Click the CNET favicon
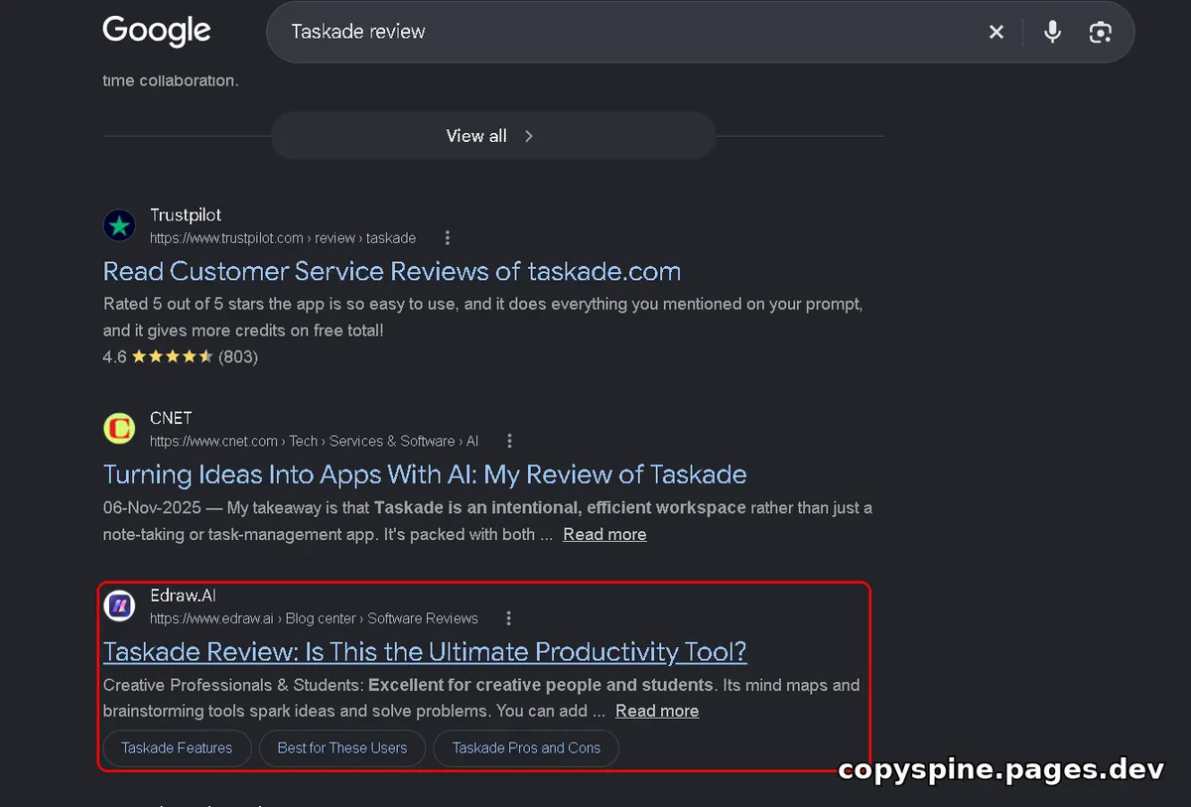 tap(119, 429)
